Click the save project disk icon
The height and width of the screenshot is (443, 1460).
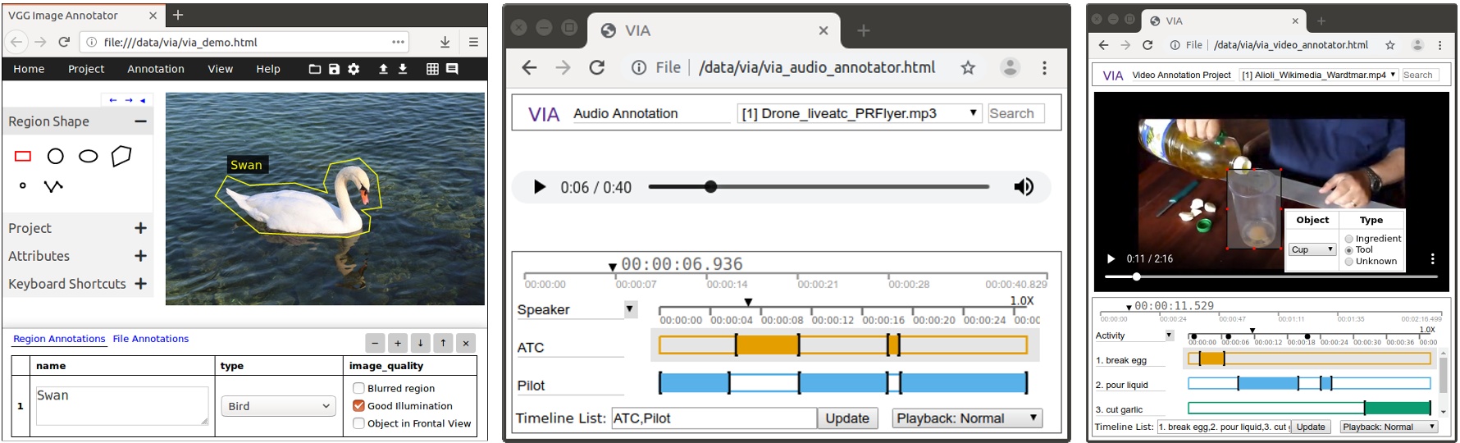(x=334, y=69)
